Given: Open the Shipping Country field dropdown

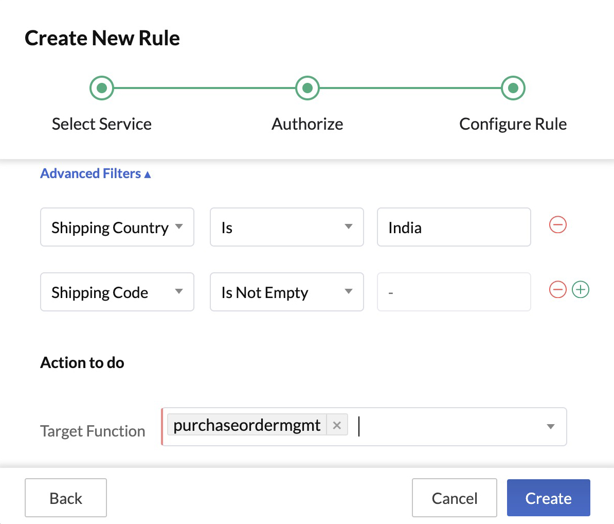Looking at the screenshot, I should click(179, 227).
